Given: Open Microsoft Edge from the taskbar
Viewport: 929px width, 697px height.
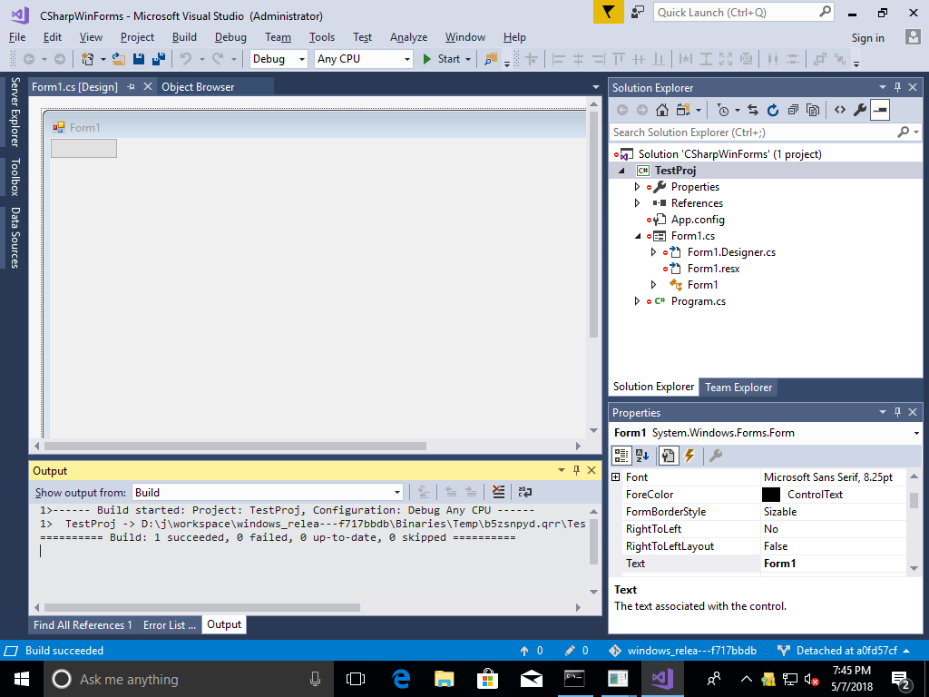Looking at the screenshot, I should point(402,679).
